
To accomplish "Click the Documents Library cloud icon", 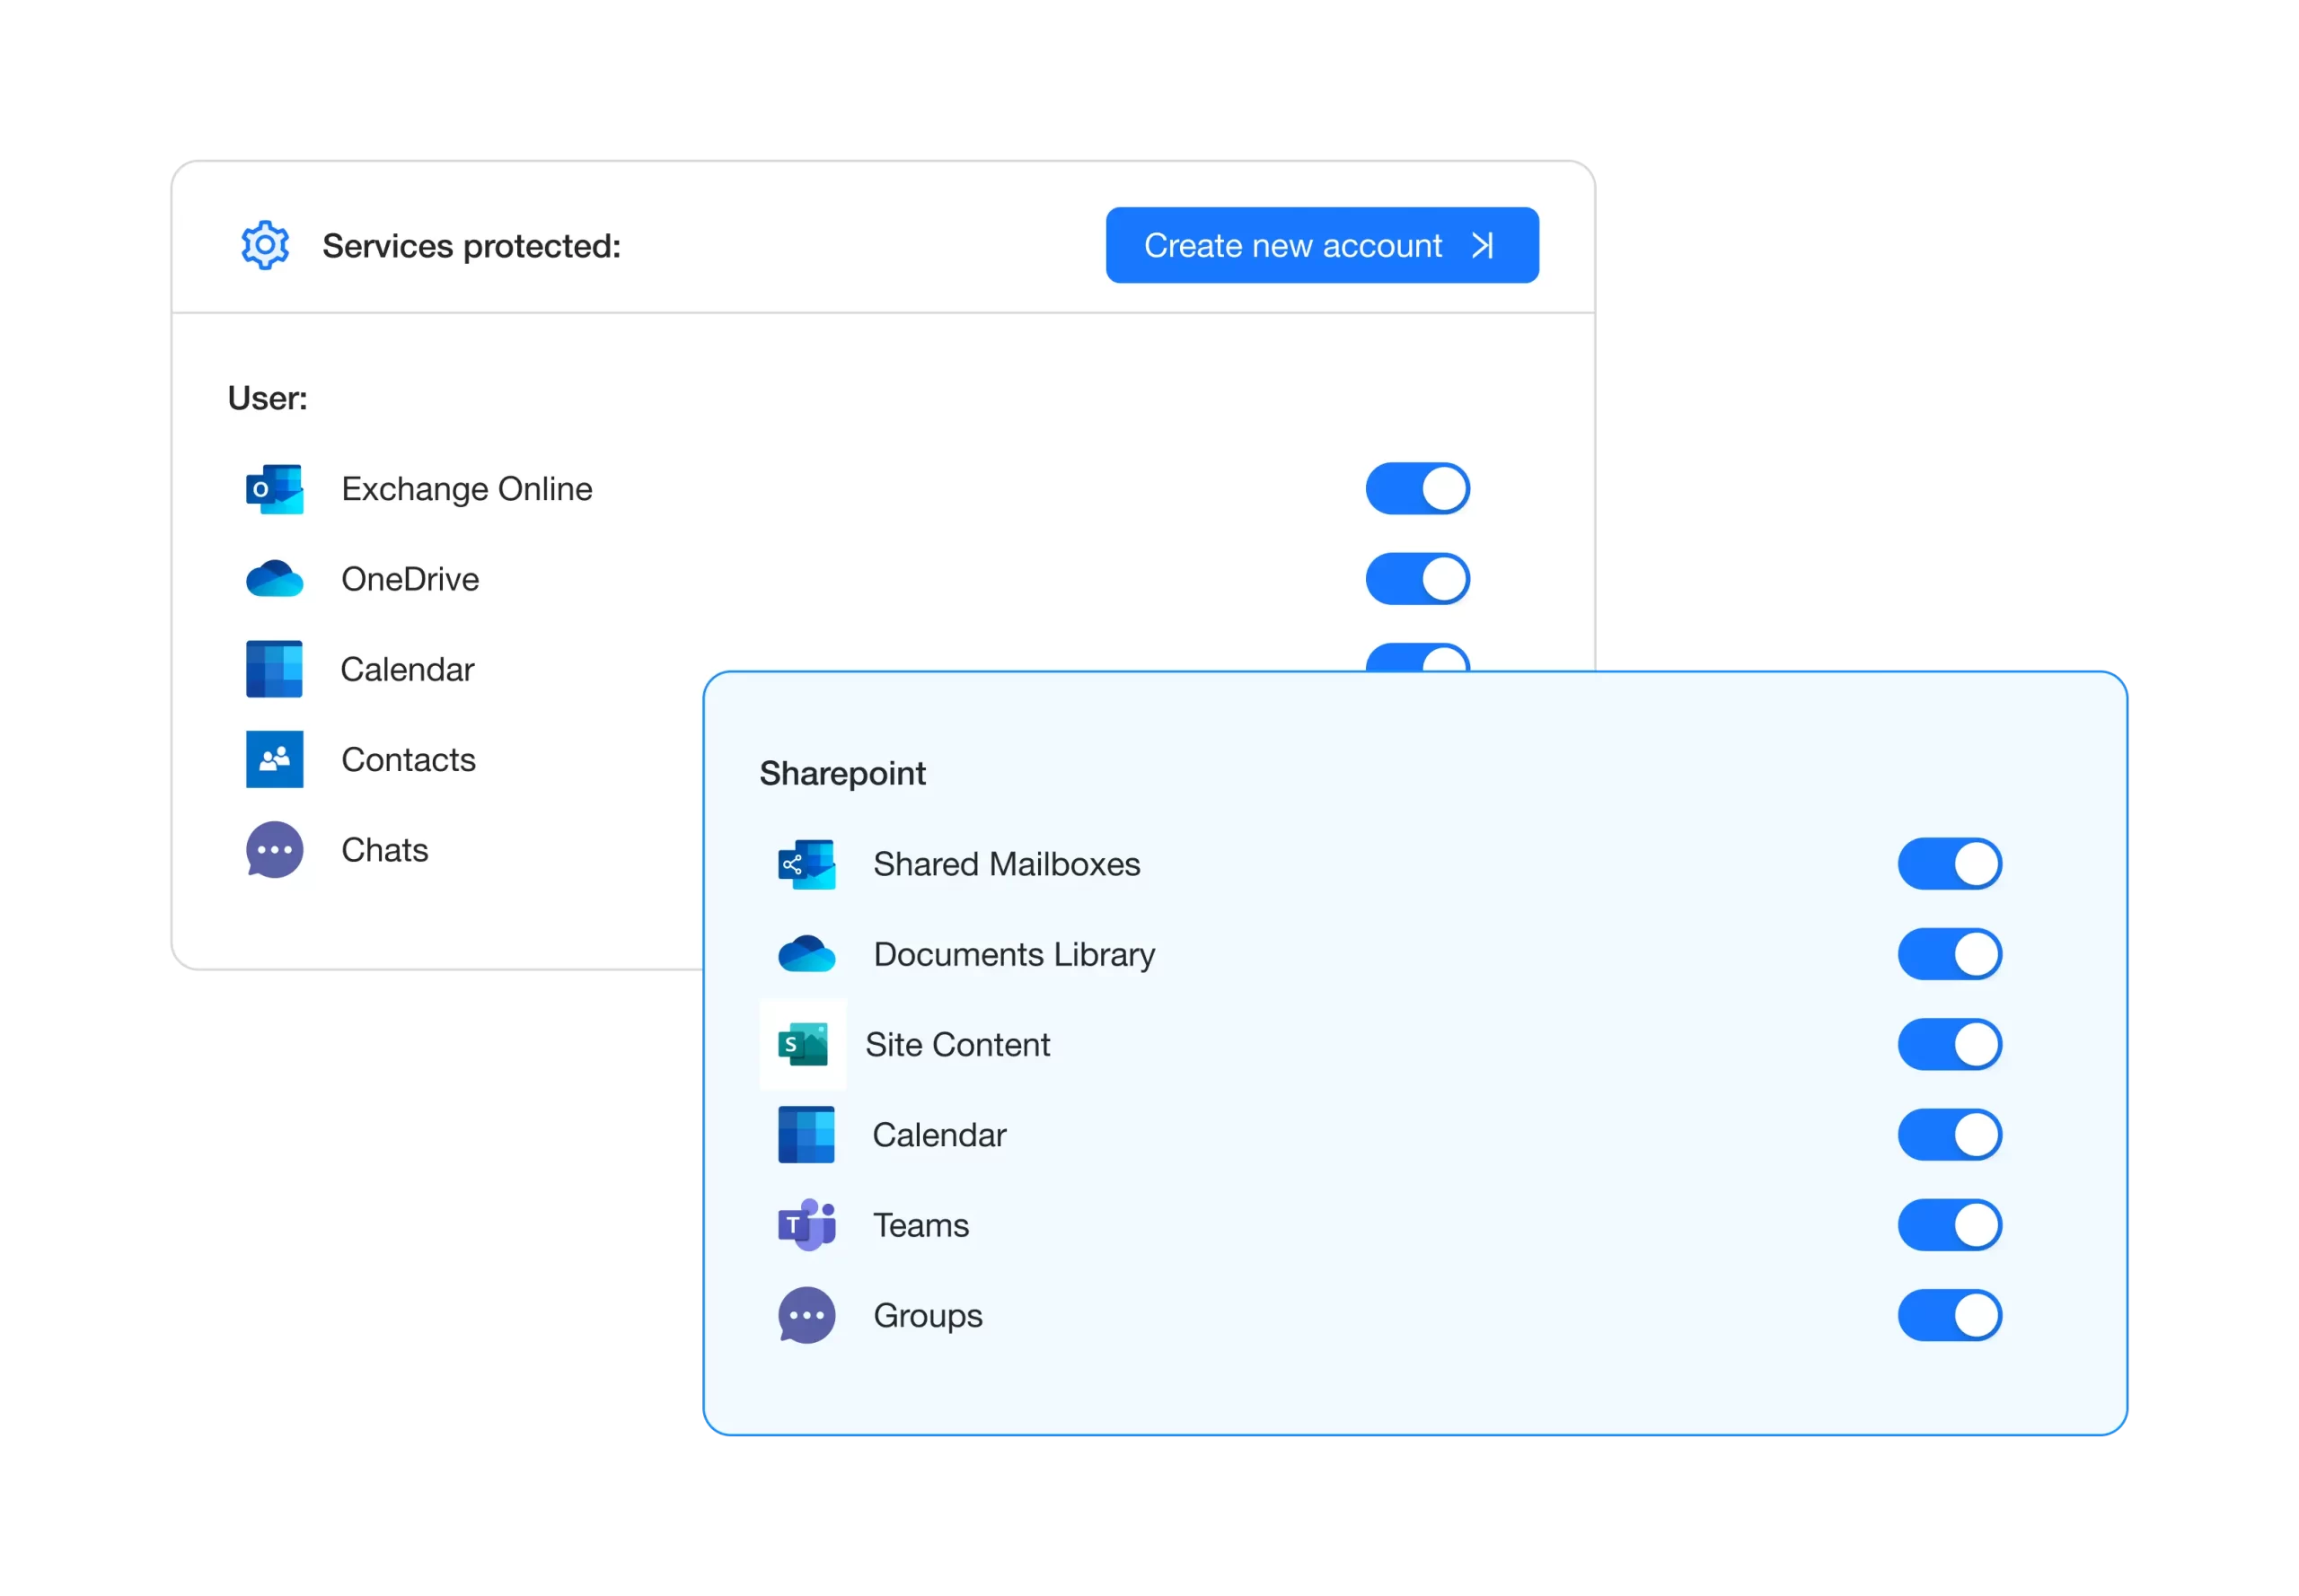I will click(x=806, y=954).
